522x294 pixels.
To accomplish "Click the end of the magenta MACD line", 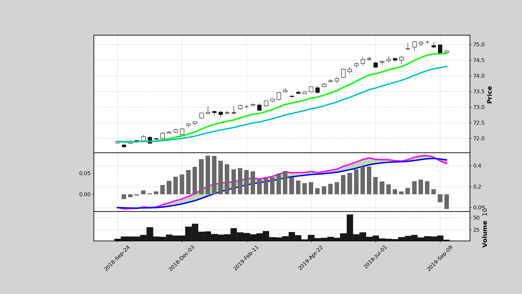I will pyautogui.click(x=447, y=164).
